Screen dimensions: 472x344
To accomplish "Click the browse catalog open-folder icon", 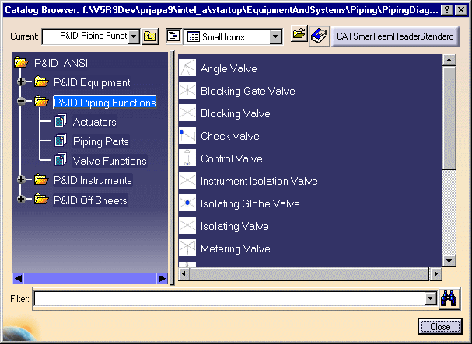I will (298, 36).
